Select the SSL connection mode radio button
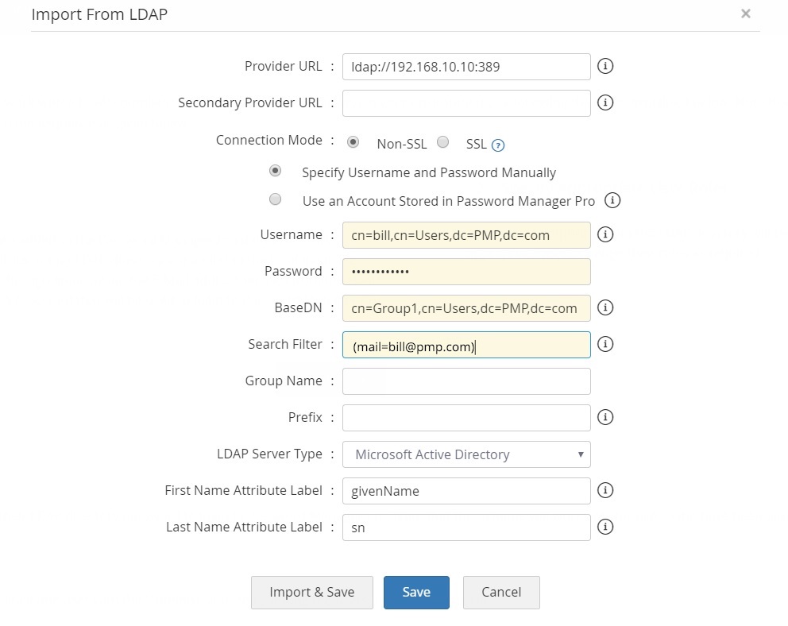Viewport: 788px width, 626px height. 443,142
